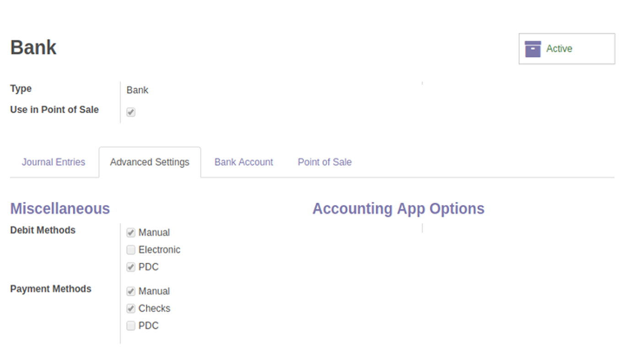Enable PDC under Payment Methods
Viewport: 625px width, 351px height.
pos(131,326)
